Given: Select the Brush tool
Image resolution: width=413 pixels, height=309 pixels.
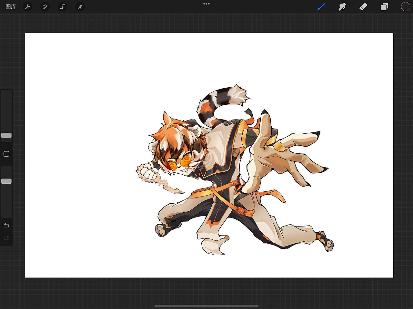Looking at the screenshot, I should (x=321, y=7).
